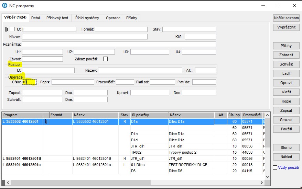
Task: Click the Postup Název input field
Action: 140,70
